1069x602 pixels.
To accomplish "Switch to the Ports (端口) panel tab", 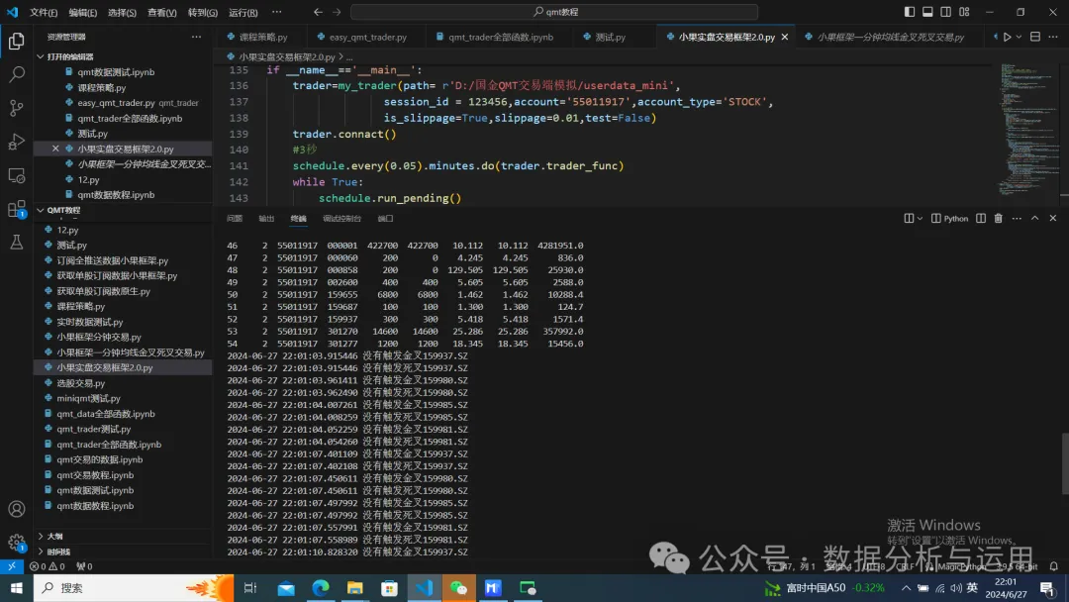I will pyautogui.click(x=385, y=218).
